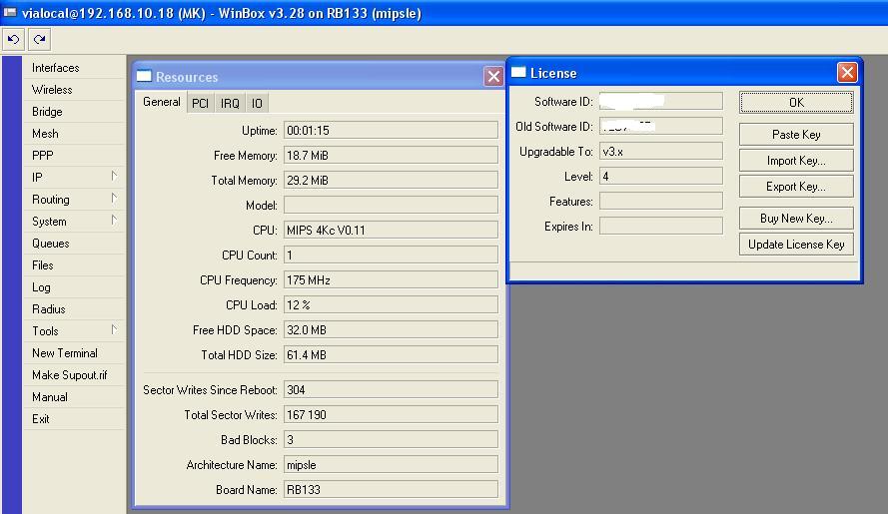Click OK in License dialog
This screenshot has height=514, width=888.
[x=796, y=103]
